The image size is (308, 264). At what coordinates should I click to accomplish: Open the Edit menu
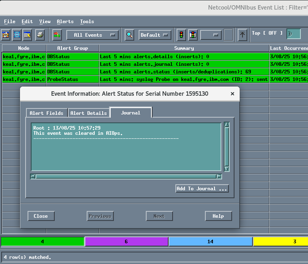point(27,22)
